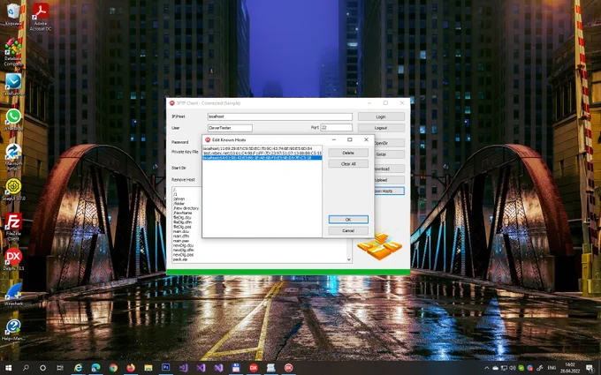Open the Help & Manual desktop shortcut
The image size is (601, 375).
coord(13,328)
